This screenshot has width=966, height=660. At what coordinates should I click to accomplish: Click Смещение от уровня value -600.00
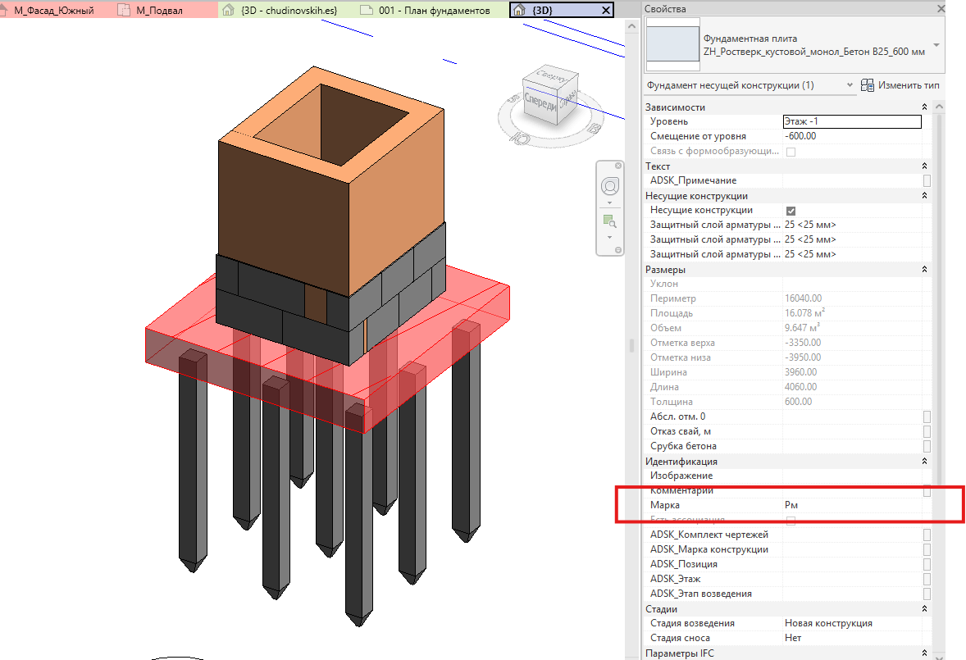pyautogui.click(x=852, y=136)
